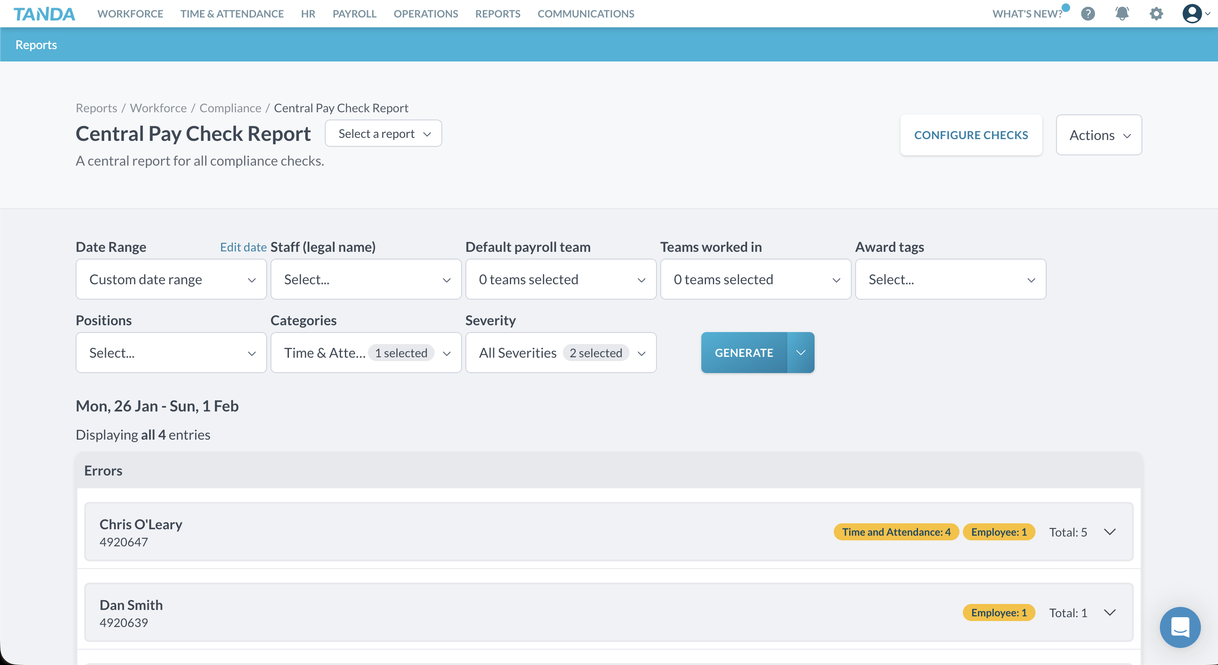Viewport: 1218px width, 665px height.
Task: Click the Edit date link
Action: tap(243, 247)
